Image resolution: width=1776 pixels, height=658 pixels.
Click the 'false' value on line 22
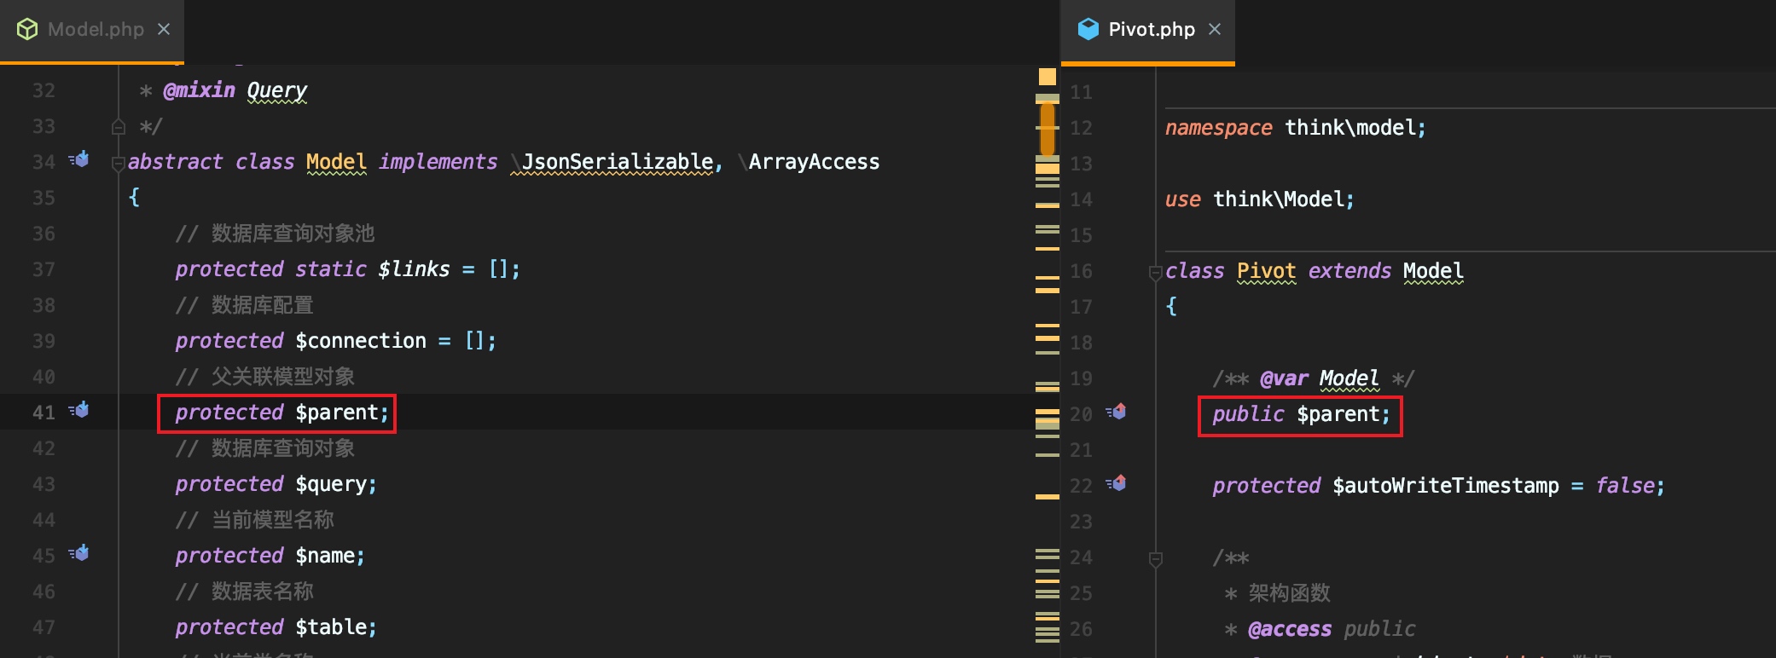click(1625, 486)
